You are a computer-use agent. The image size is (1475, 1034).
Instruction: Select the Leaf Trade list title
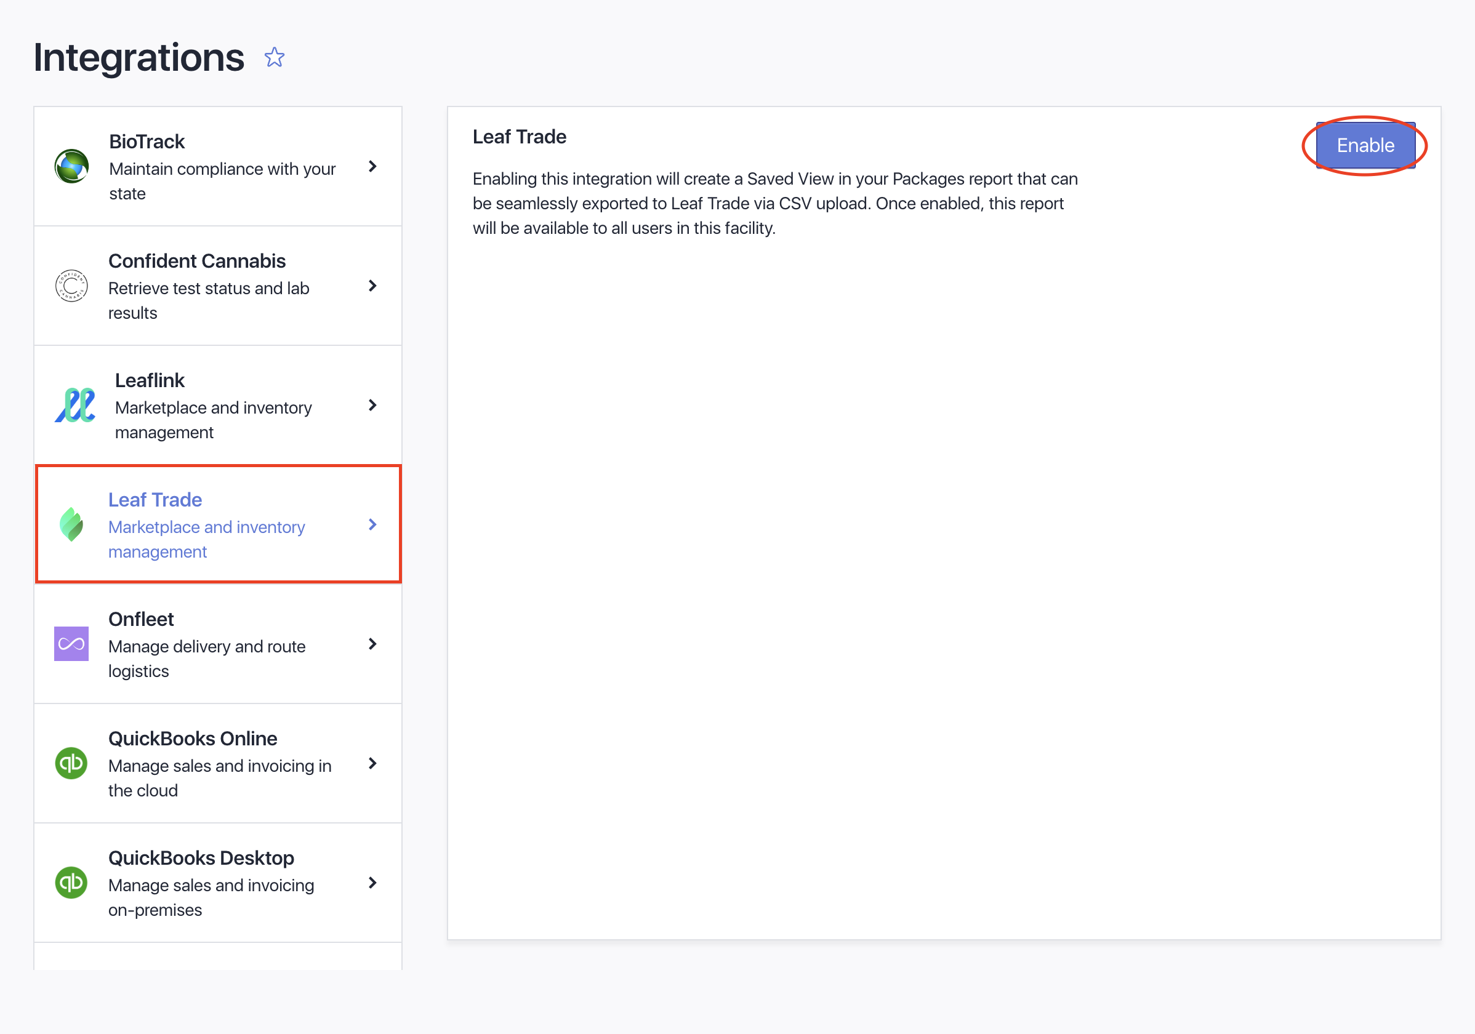pyautogui.click(x=155, y=500)
